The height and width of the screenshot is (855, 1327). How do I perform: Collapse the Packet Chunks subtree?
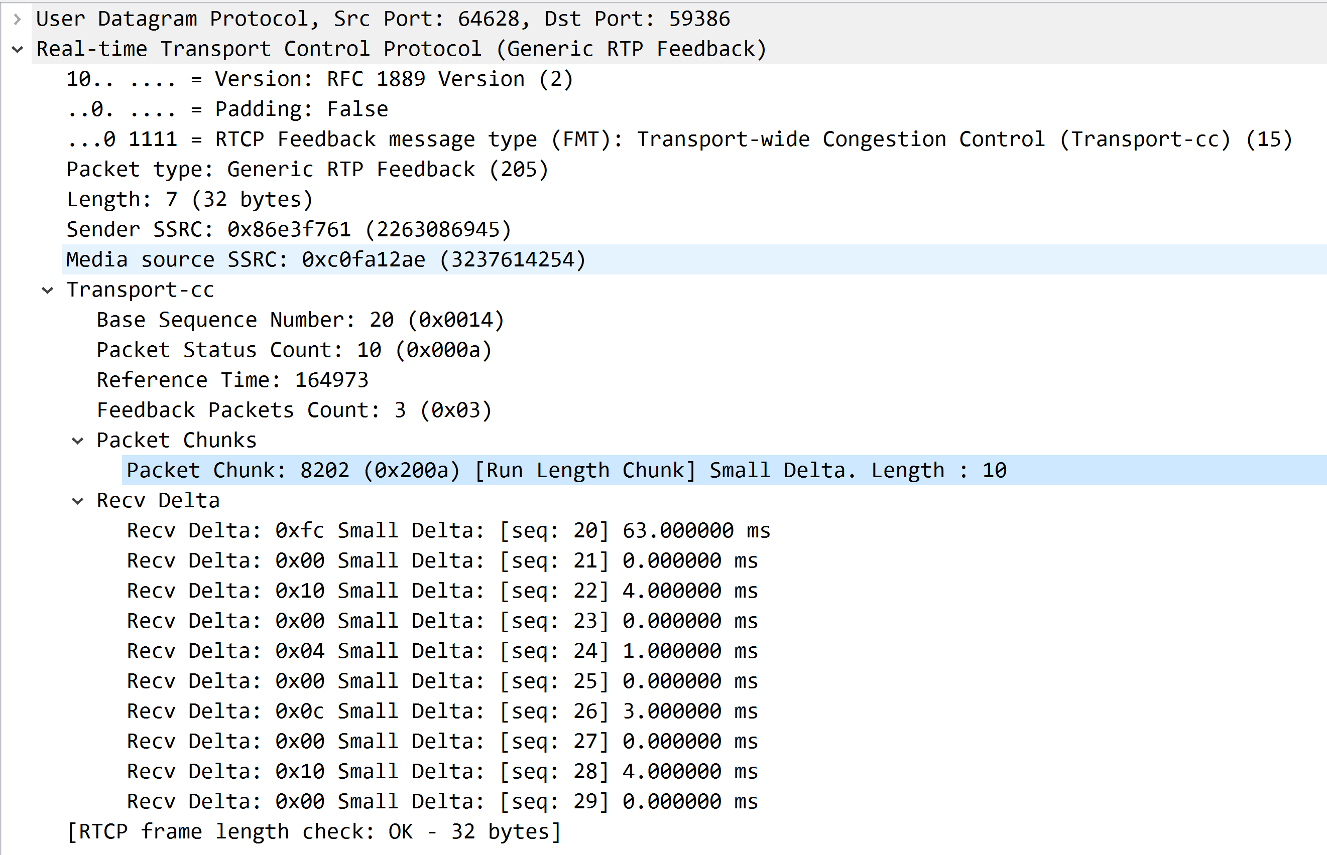click(78, 440)
